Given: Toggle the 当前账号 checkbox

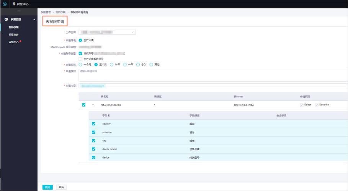Looking at the screenshot, I should click(x=80, y=53).
